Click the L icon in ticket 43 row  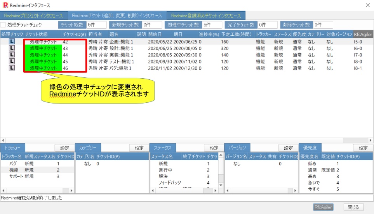(x=12, y=48)
